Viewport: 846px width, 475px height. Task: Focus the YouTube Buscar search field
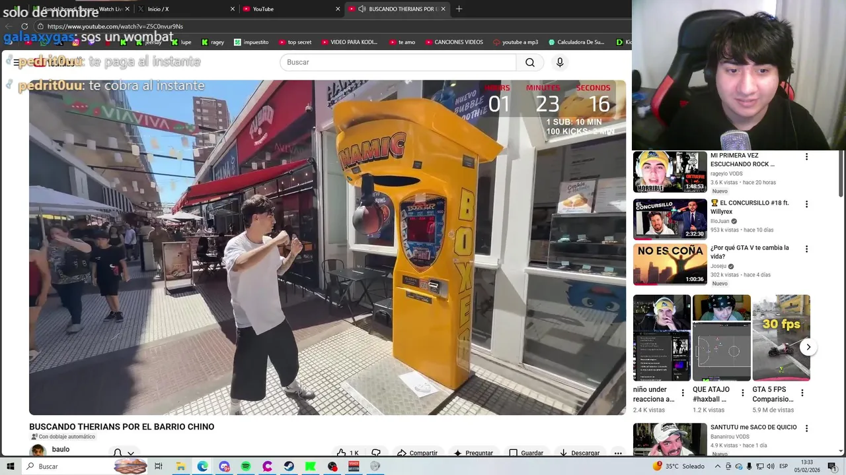[398, 62]
